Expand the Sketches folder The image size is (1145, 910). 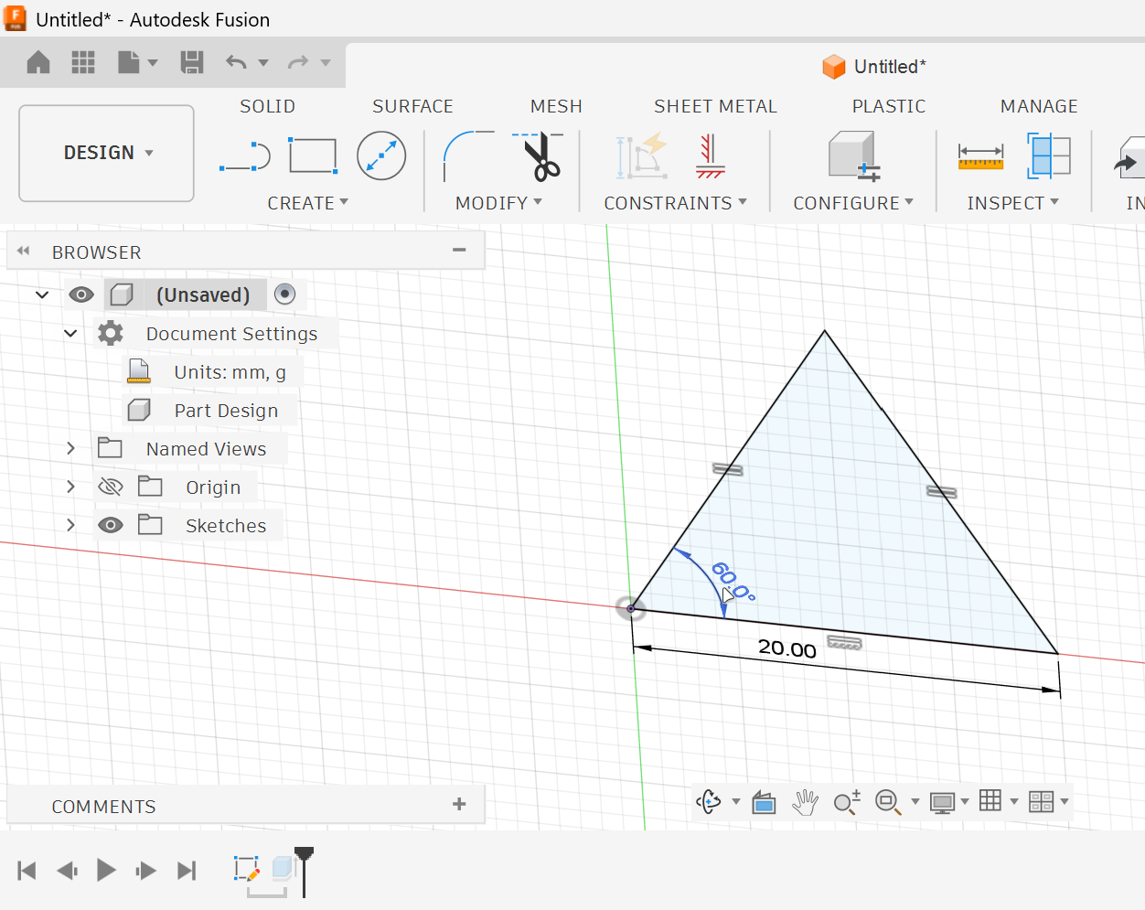[x=70, y=525]
